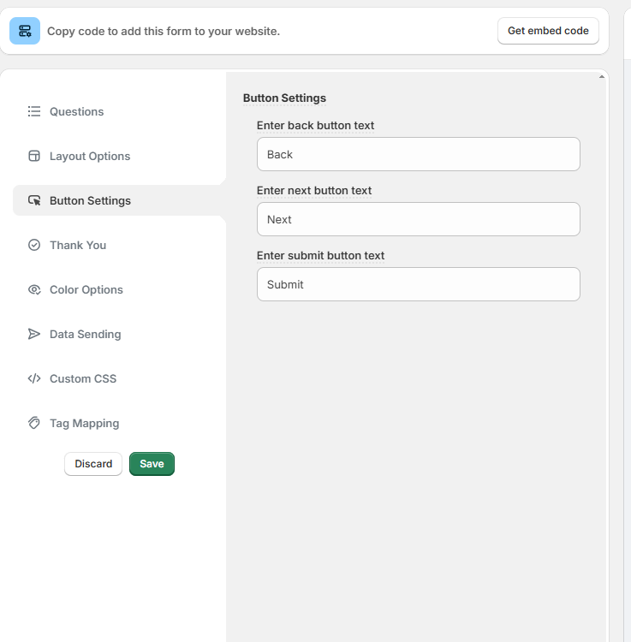Discard the changes

(x=93, y=464)
